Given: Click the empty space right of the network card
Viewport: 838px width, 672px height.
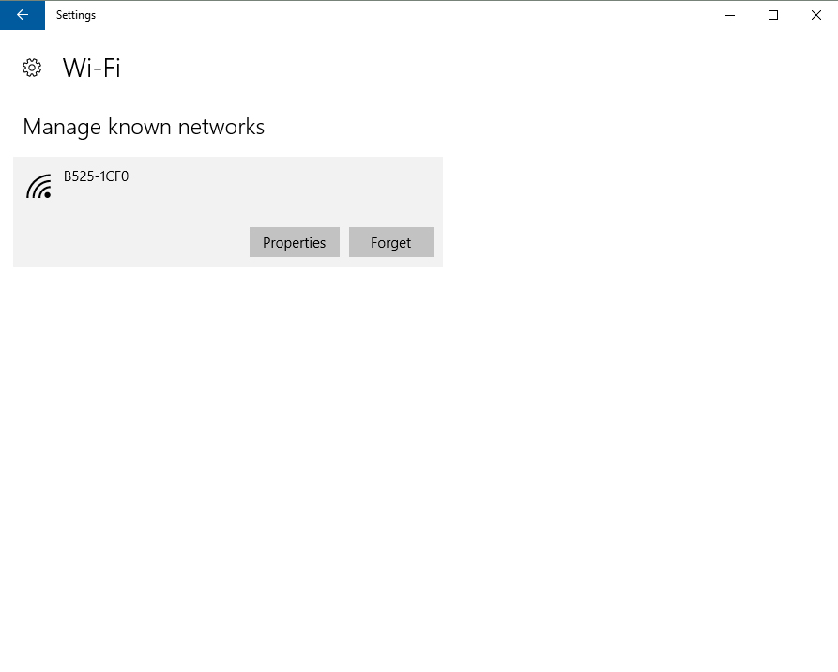Looking at the screenshot, I should 638,211.
